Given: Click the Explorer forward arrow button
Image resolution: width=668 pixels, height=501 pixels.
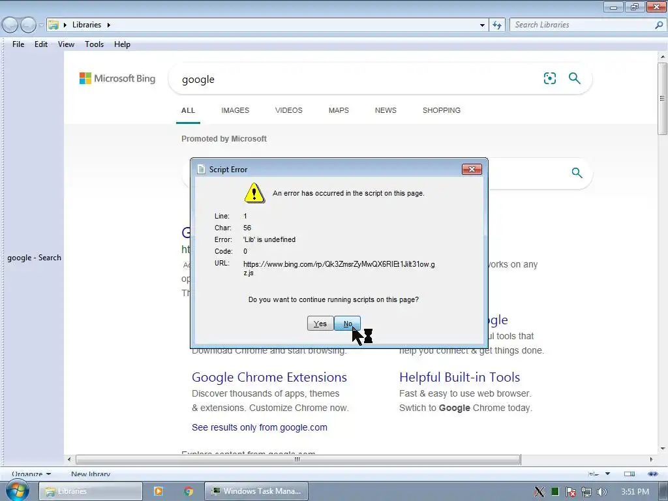Looking at the screenshot, I should point(28,25).
